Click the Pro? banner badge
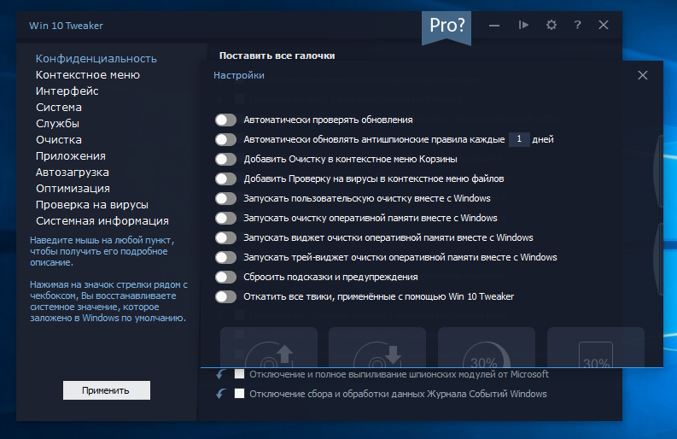The width and height of the screenshot is (677, 439). point(446,26)
